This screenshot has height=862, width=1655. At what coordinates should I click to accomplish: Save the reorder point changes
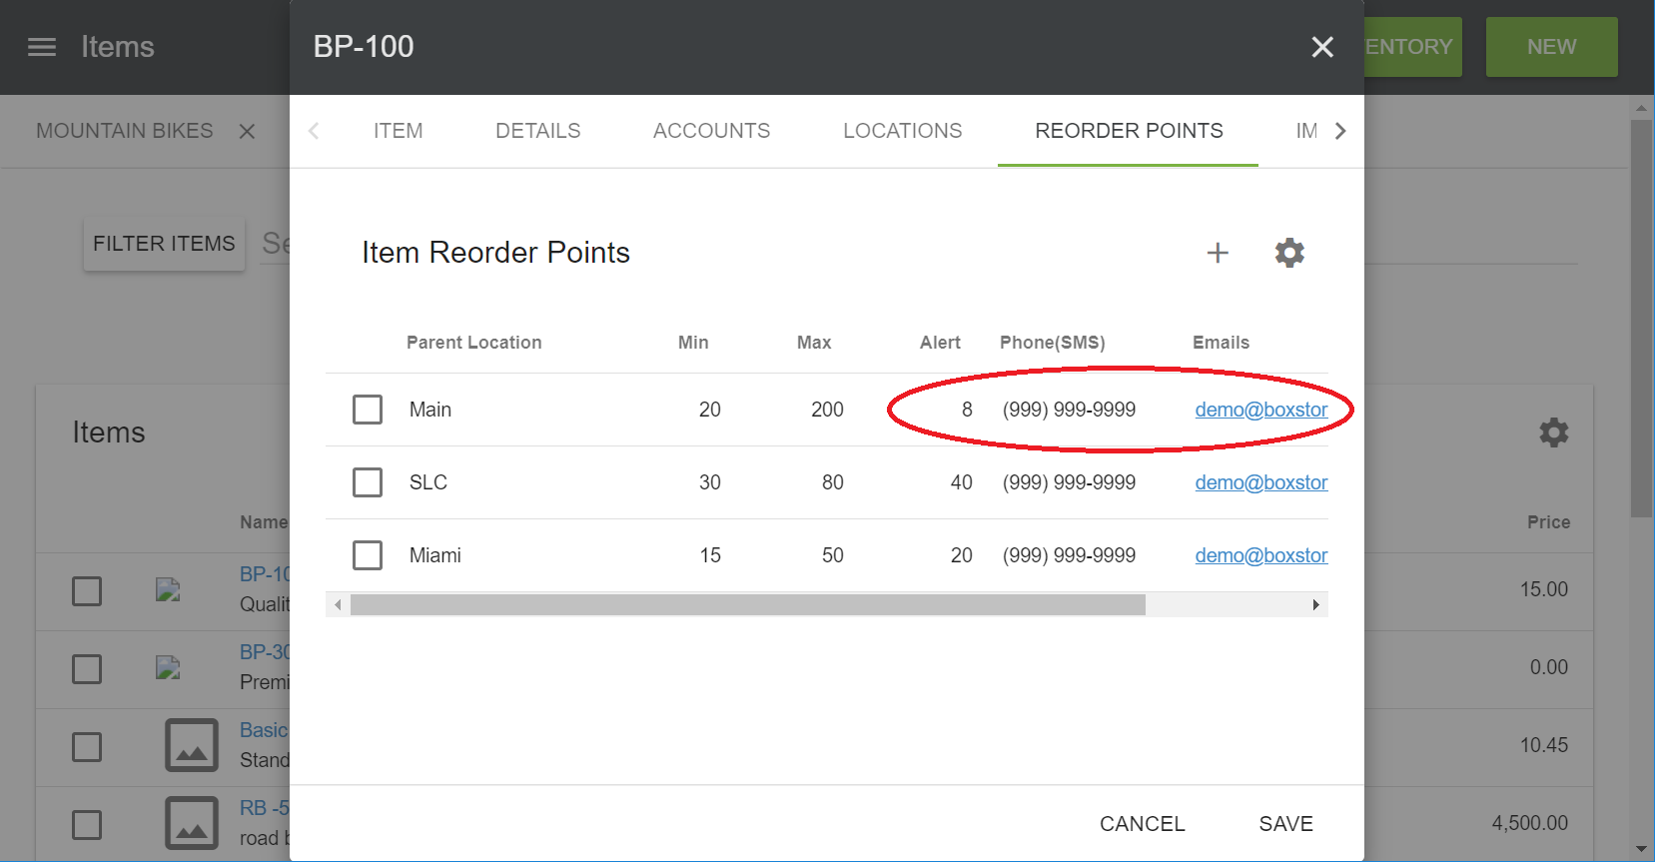pyautogui.click(x=1285, y=824)
